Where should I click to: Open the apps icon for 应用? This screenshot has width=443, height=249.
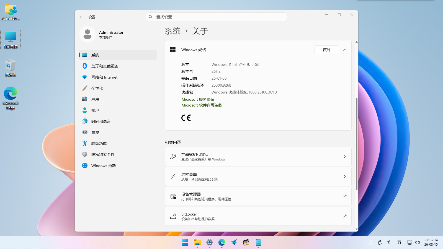[x=85, y=99]
